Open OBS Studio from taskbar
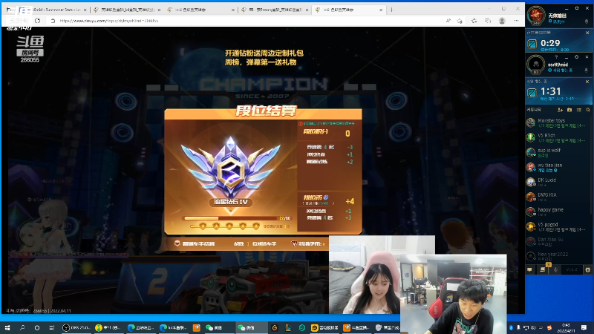Screen dimensions: 594x334 coord(76,327)
